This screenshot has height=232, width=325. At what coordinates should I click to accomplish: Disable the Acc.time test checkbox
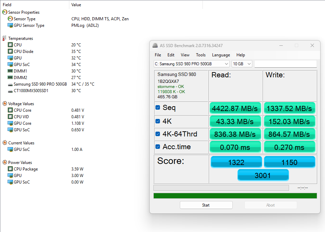[158, 147]
